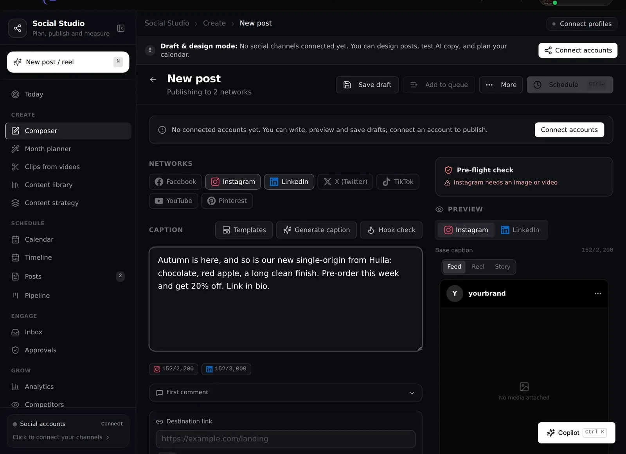
Task: Open Analytics page
Action: (x=68, y=387)
